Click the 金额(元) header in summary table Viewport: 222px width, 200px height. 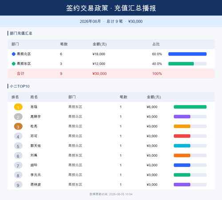[x=99, y=44]
